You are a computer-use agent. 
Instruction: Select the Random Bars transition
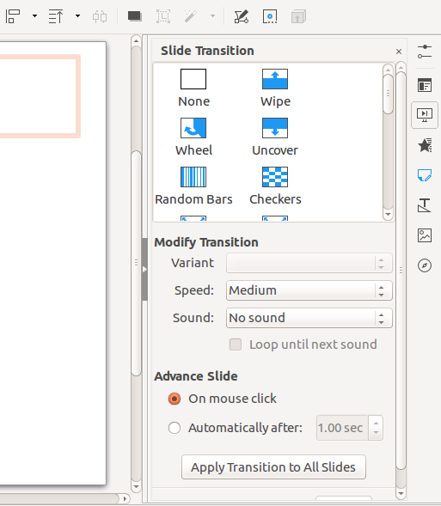pos(193,186)
